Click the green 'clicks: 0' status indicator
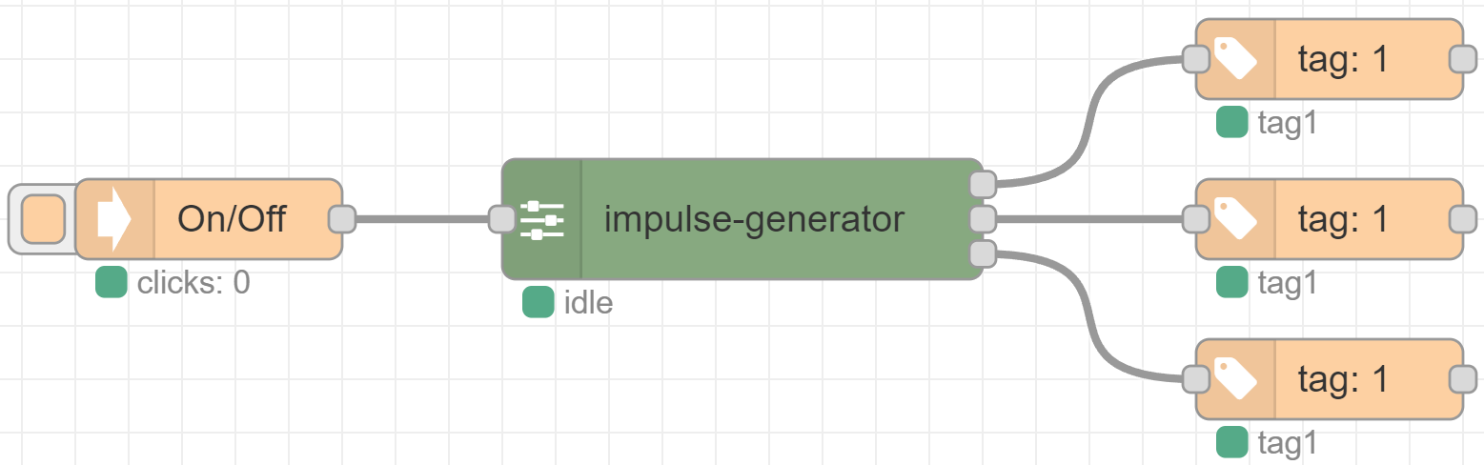 [112, 282]
